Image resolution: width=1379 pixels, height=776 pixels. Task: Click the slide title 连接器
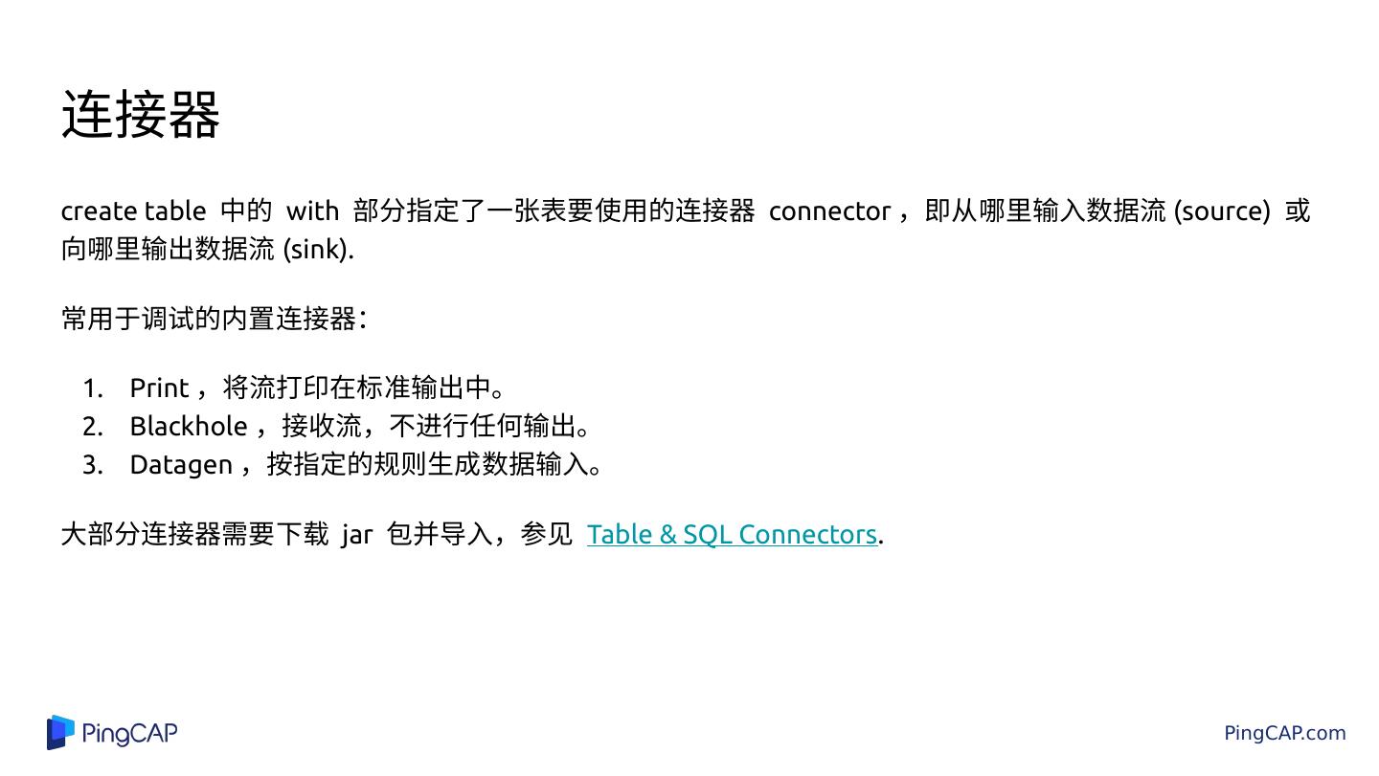tap(141, 115)
